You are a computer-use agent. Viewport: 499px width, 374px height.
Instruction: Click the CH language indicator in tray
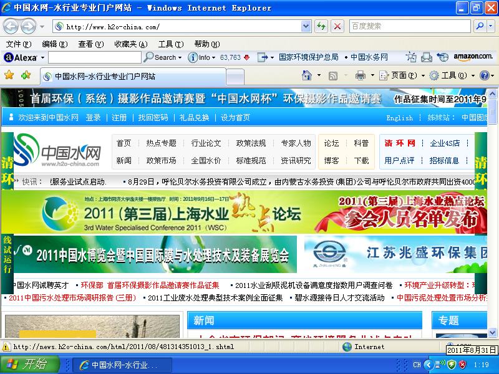(417, 365)
